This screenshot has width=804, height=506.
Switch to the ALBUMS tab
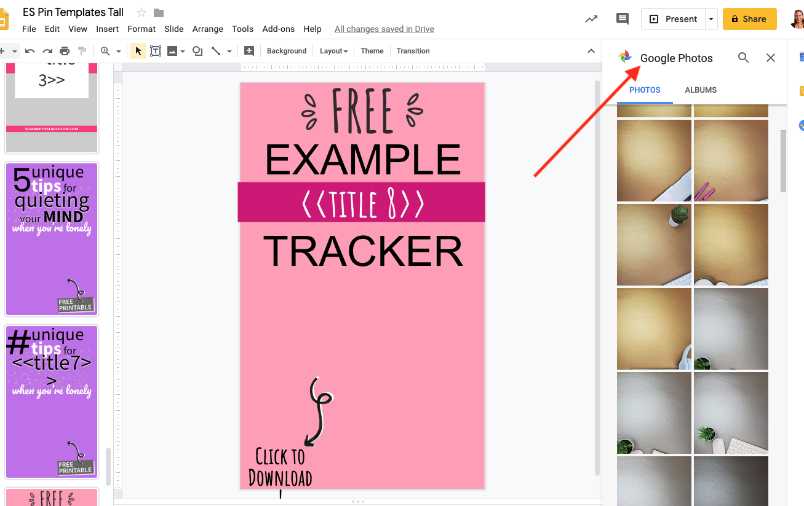pos(701,90)
